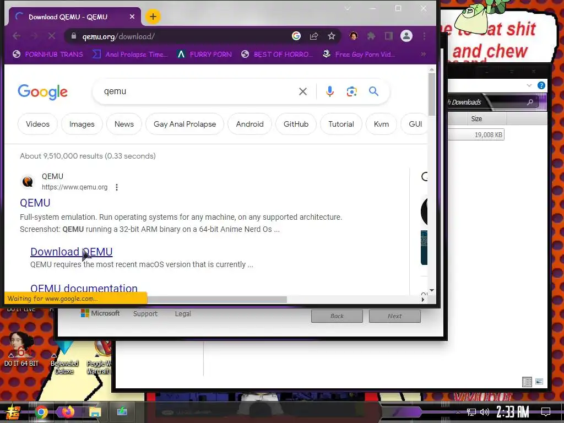
Task: Open Chrome from the taskbar
Action: coord(41,412)
